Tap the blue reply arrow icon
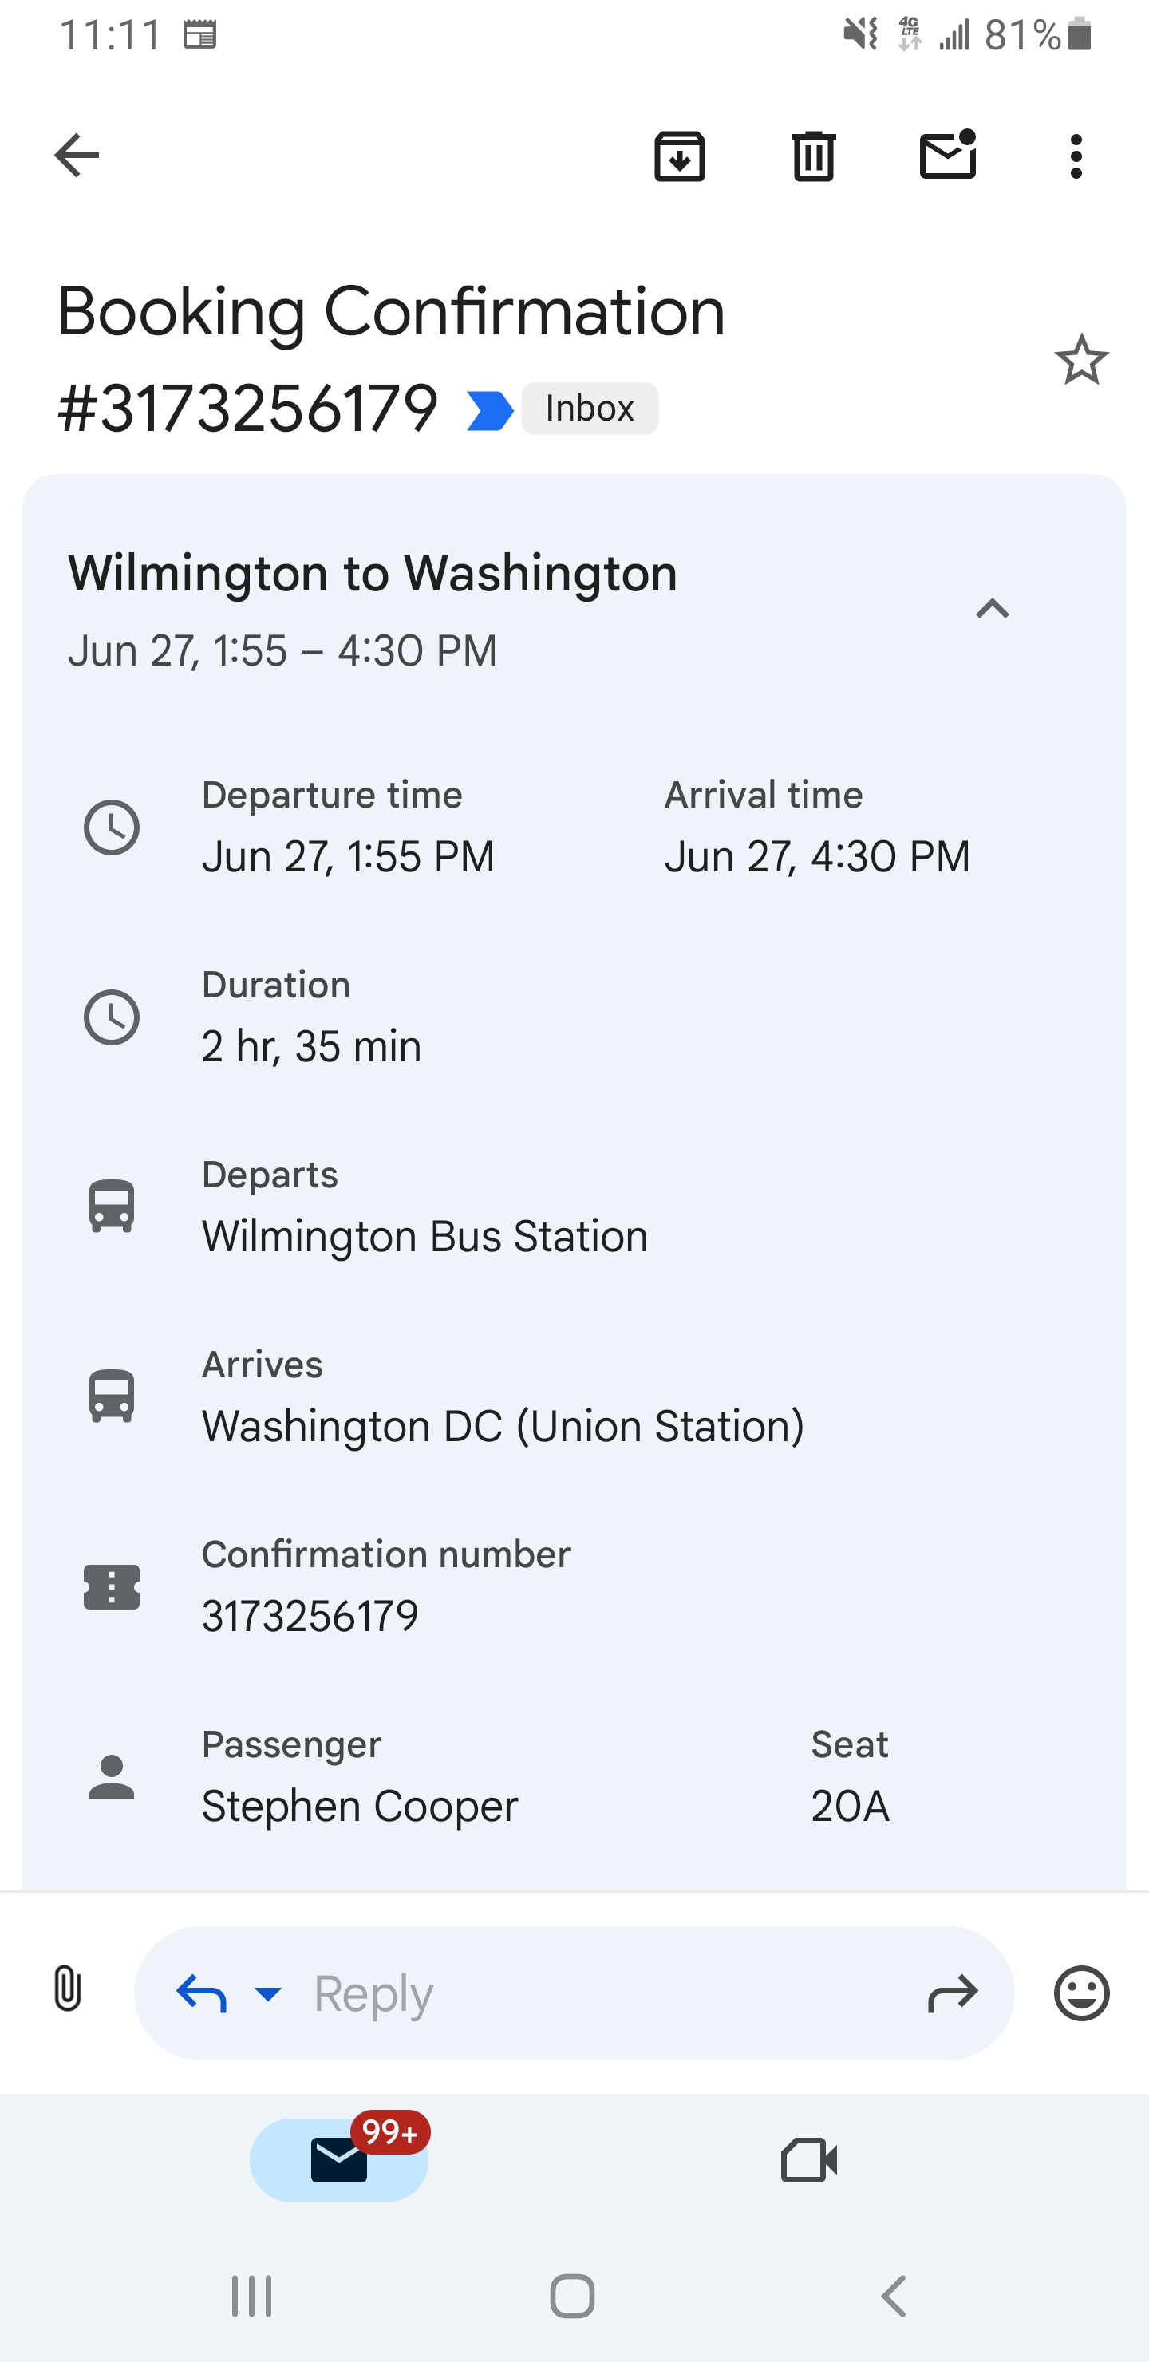This screenshot has height=2362, width=1149. click(x=202, y=1993)
